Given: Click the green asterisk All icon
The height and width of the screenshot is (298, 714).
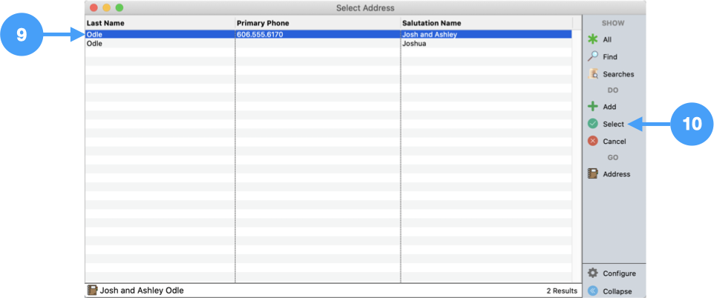Looking at the screenshot, I should coord(593,39).
